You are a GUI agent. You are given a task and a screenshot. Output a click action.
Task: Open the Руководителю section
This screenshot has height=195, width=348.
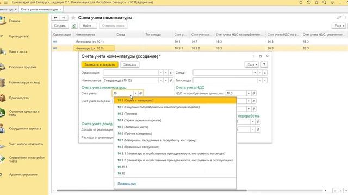[19, 36]
